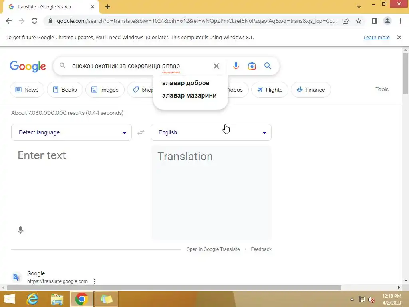Click the horizontal page scrollbar thumb
Screen dimensions: 409x307
pyautogui.click(x=174, y=288)
